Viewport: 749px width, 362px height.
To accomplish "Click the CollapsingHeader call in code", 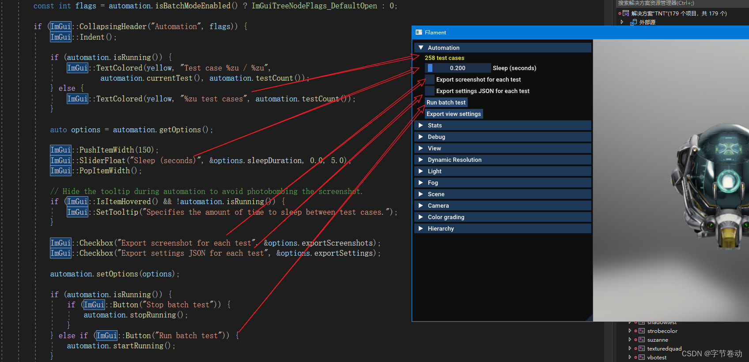I will [x=113, y=26].
